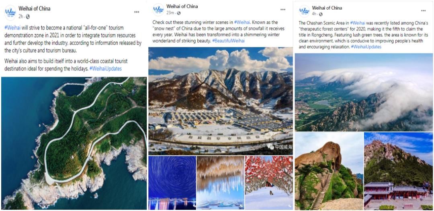Open the three-dot options menu on the Chashan Scenic Area post
The width and height of the screenshot is (434, 211).
(x=424, y=10)
